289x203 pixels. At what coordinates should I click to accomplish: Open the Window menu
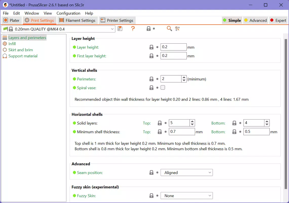(32, 13)
